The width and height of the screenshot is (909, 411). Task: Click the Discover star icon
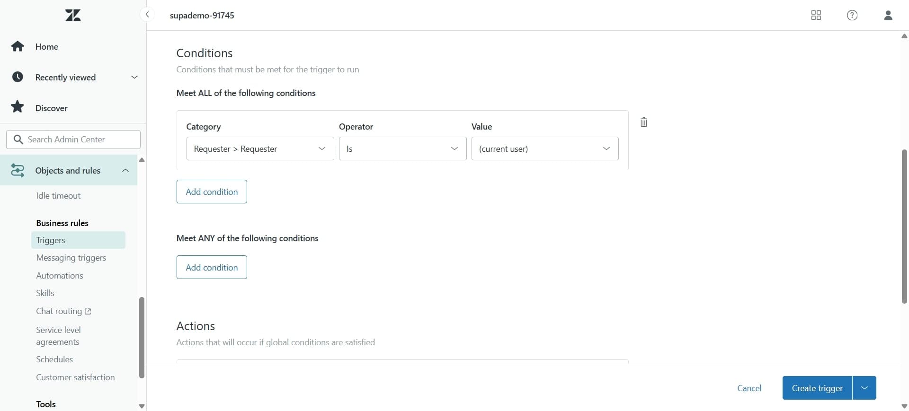tap(18, 107)
